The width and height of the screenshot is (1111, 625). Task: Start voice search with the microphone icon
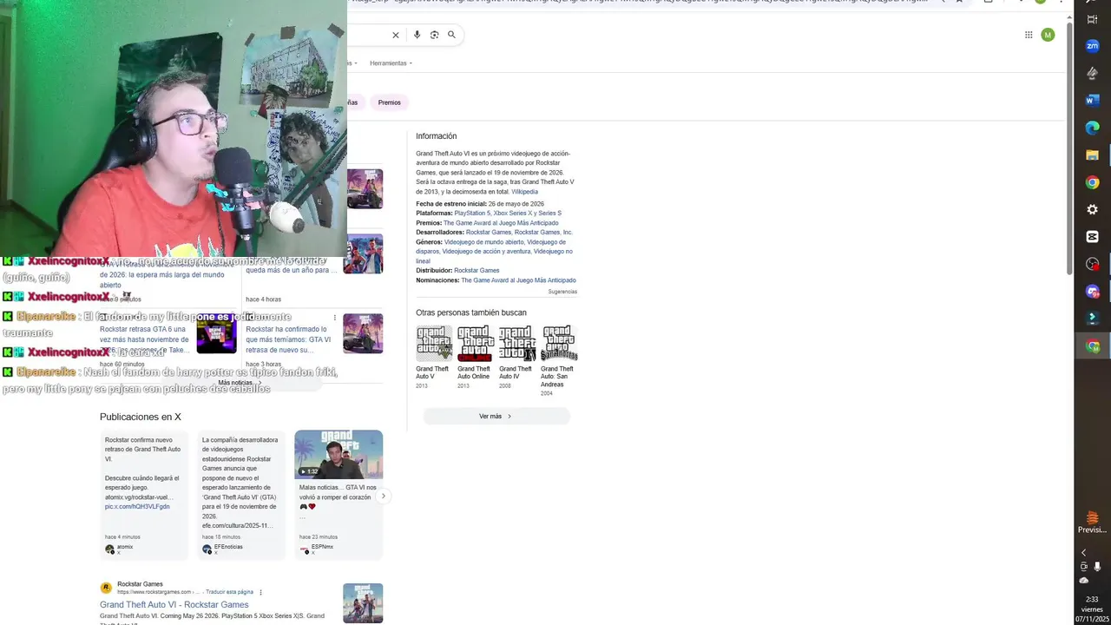click(417, 35)
